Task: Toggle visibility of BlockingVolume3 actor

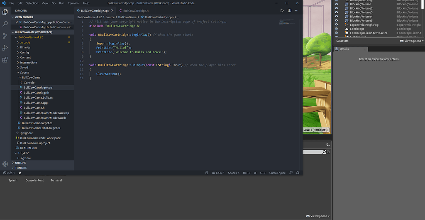Action: coord(336,12)
